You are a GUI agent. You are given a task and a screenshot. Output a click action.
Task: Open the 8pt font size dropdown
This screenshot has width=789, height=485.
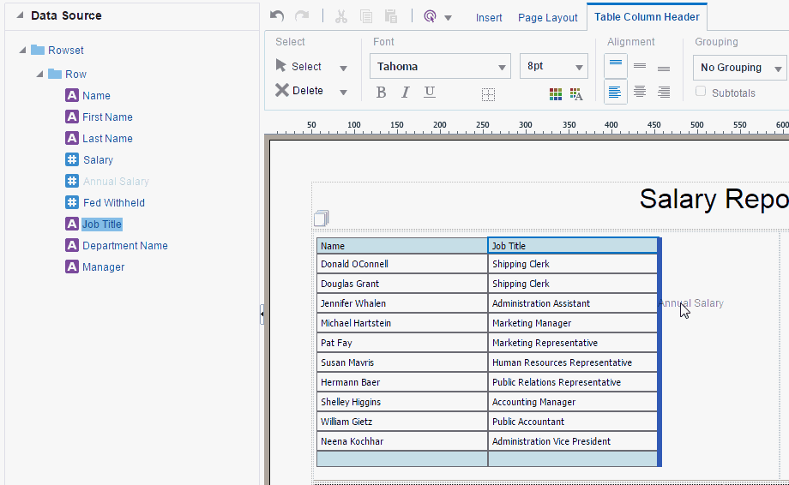(553, 66)
